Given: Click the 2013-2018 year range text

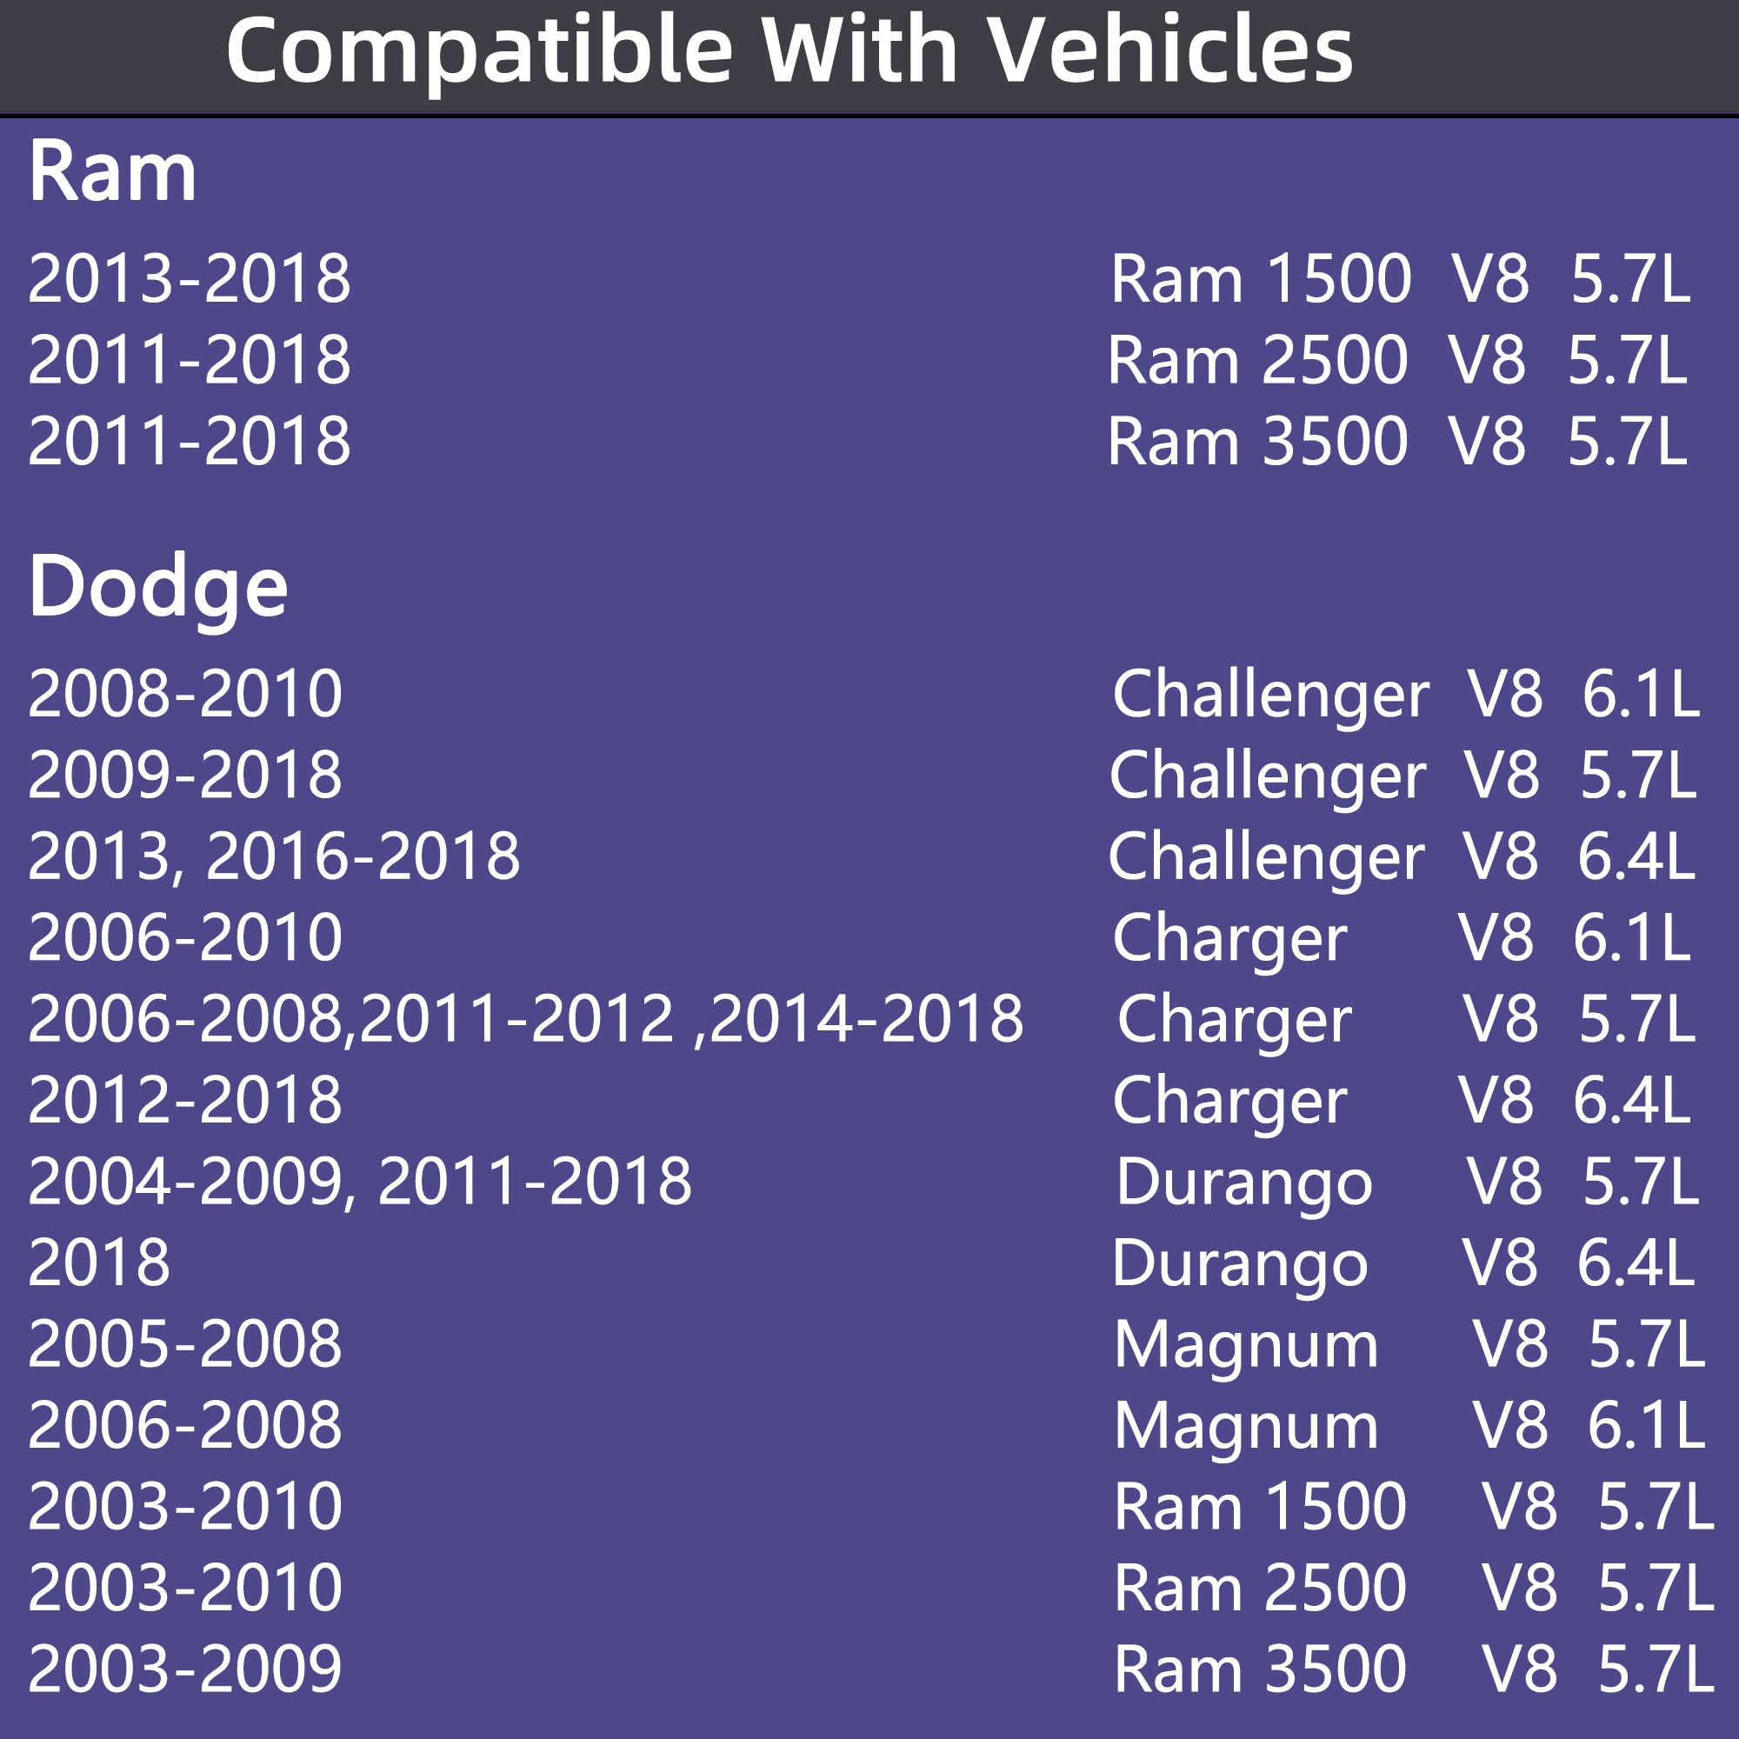Looking at the screenshot, I should 189,279.
